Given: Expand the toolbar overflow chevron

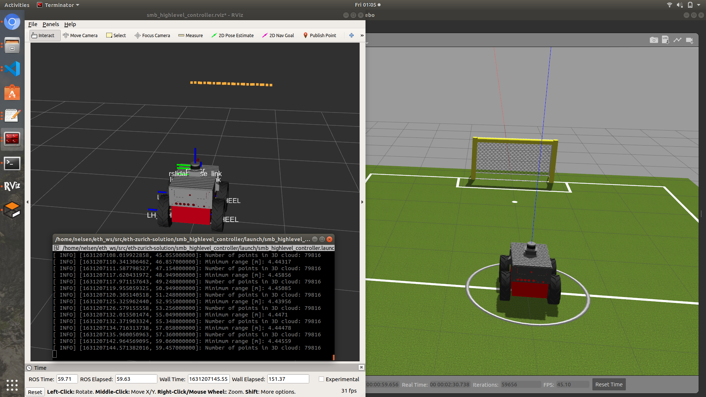Looking at the screenshot, I should click(362, 35).
